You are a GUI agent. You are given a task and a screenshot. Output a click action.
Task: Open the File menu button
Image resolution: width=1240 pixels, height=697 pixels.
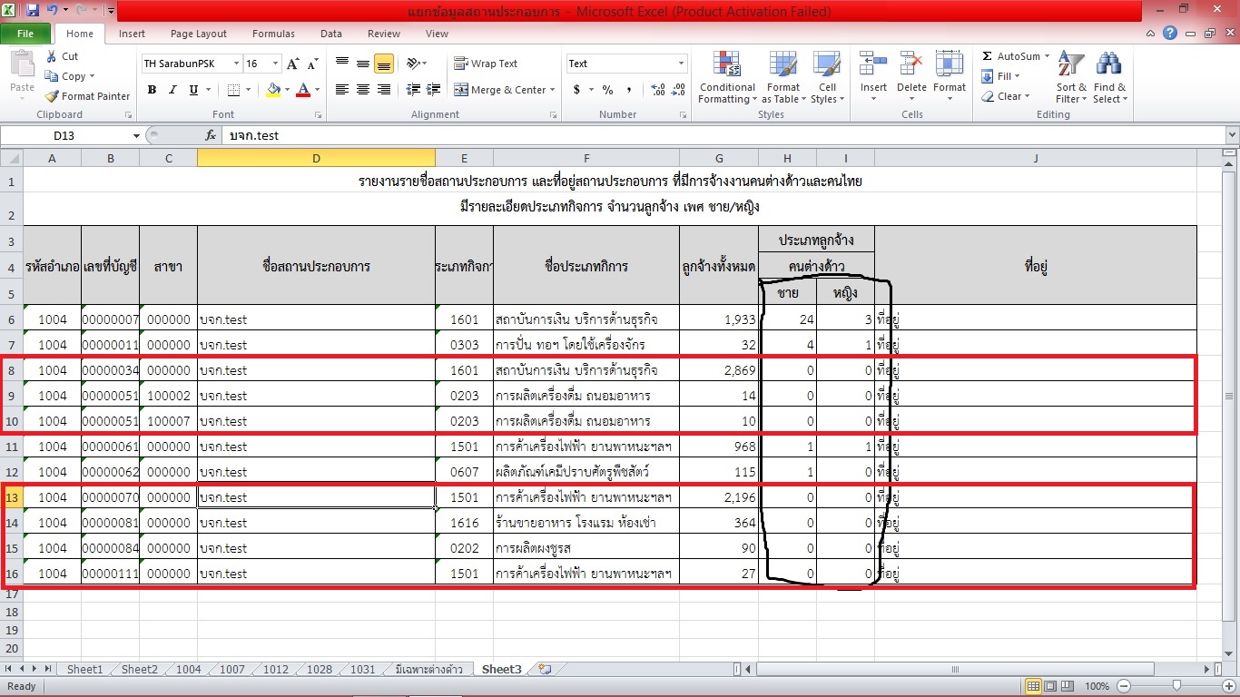tap(25, 34)
